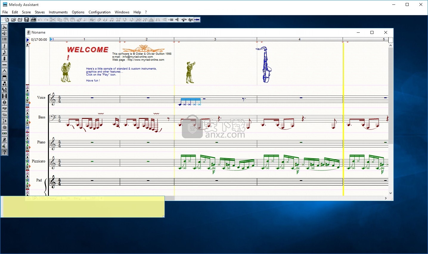
Task: Click vertical scrollbar thumb in Noname window
Action: pyautogui.click(x=390, y=96)
